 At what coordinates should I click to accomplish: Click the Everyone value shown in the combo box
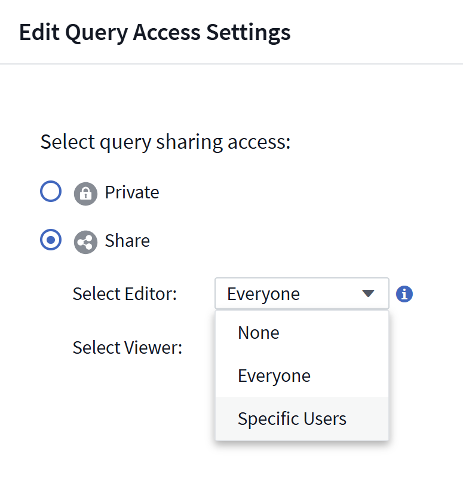point(263,293)
